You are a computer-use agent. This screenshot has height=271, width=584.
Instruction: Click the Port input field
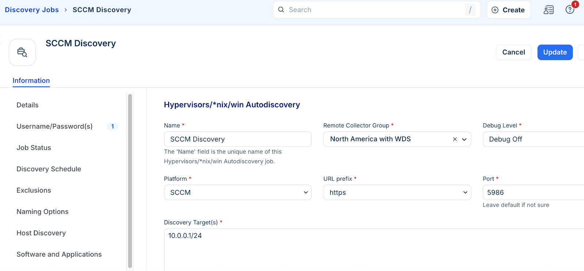[x=533, y=193]
